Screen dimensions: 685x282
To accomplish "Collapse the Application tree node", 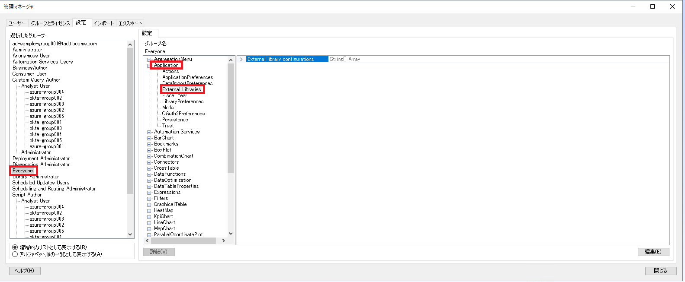I will tap(149, 66).
